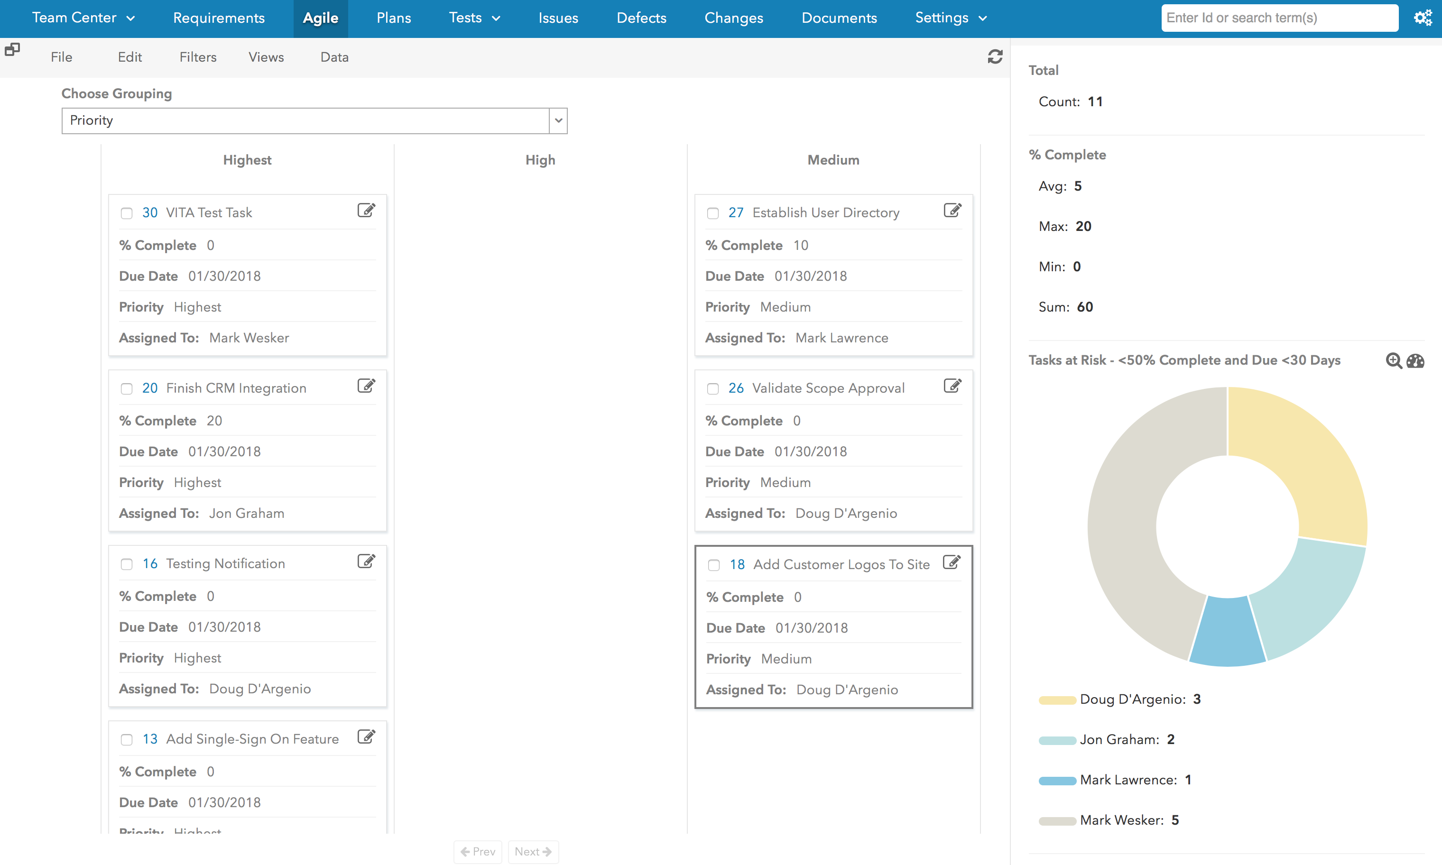The width and height of the screenshot is (1442, 865).
Task: Select checkbox for task 20 Finish CRM Integration
Action: (x=127, y=389)
